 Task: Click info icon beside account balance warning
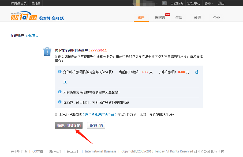60,71
